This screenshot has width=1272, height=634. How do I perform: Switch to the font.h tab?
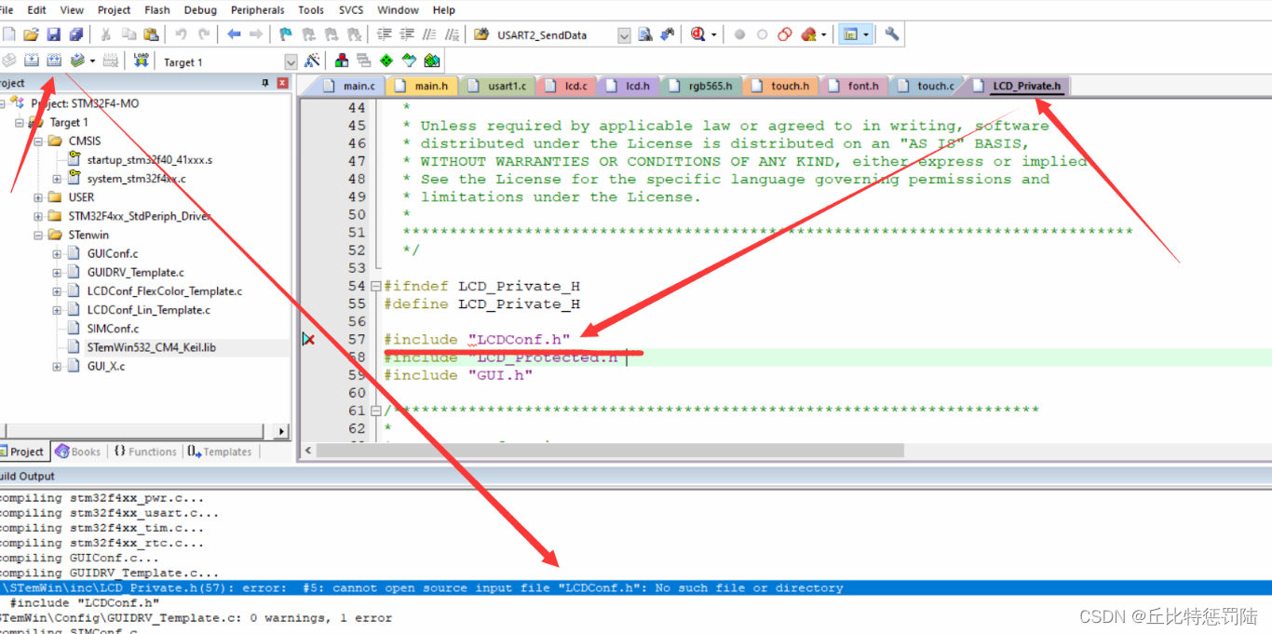point(854,86)
